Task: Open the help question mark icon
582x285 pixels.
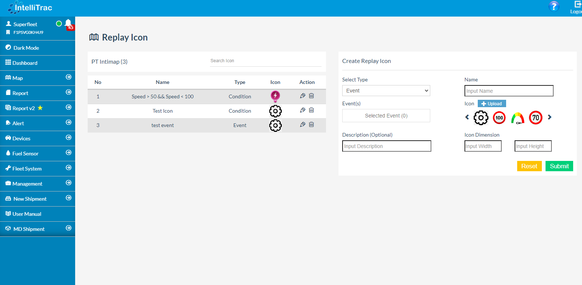Action: click(x=554, y=6)
